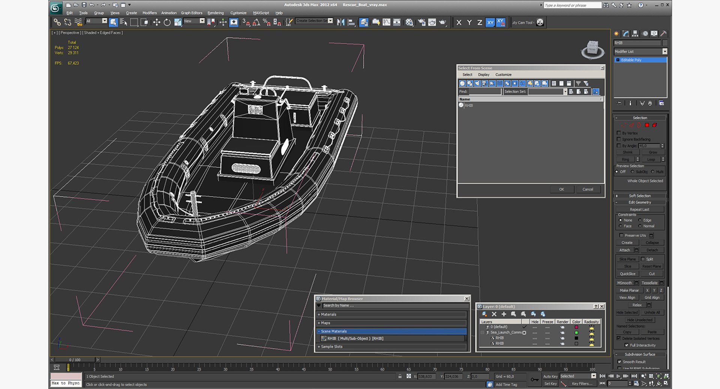Open the Hierarchy panel tab
Image resolution: width=720 pixels, height=389 pixels.
click(x=635, y=34)
